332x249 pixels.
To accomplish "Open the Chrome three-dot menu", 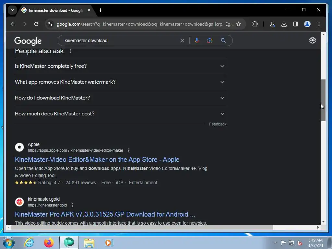I will [319, 24].
